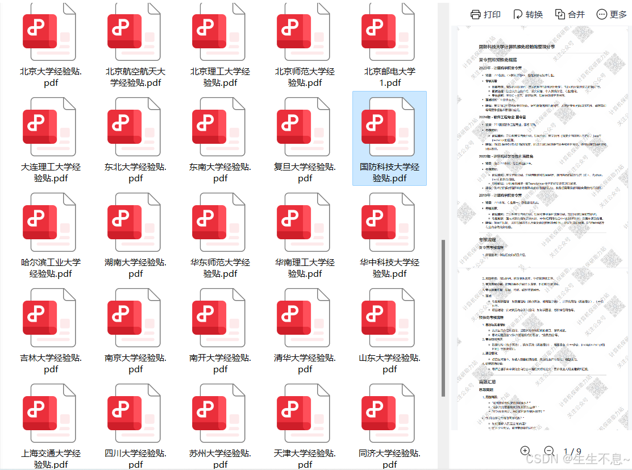Image resolution: width=632 pixels, height=470 pixels.
Task: Select the 上海交通大学经验贴.pdf file icon
Action: click(49, 413)
